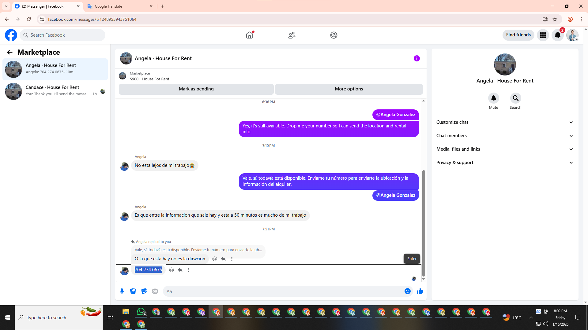The width and height of the screenshot is (588, 330).
Task: Click the chat scrollbar thumb
Action: [424, 223]
